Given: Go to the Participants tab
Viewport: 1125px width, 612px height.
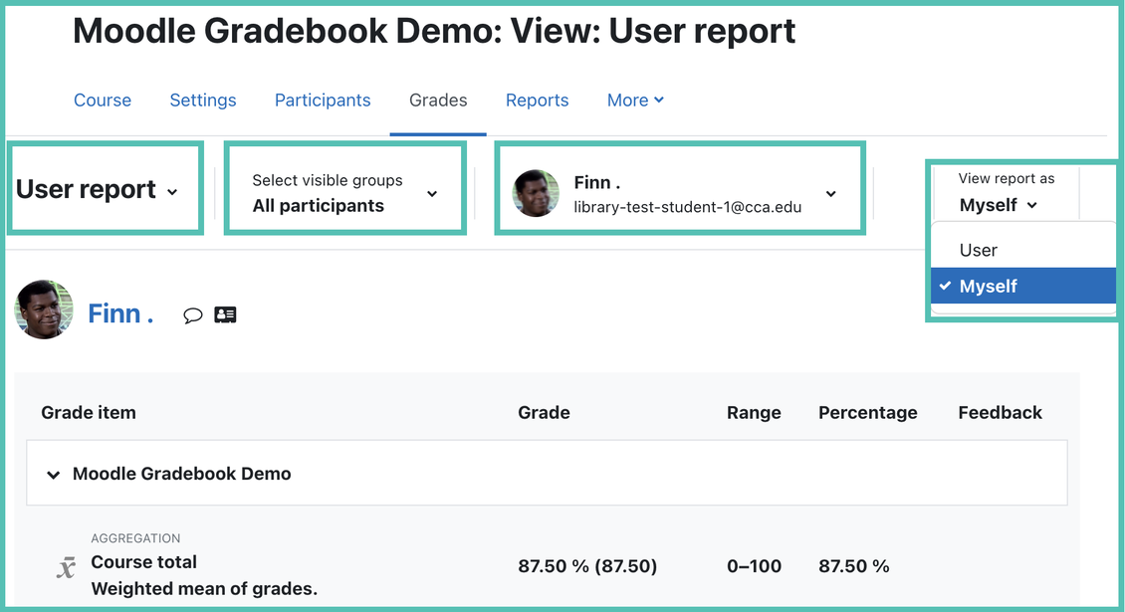Looking at the screenshot, I should click(323, 101).
